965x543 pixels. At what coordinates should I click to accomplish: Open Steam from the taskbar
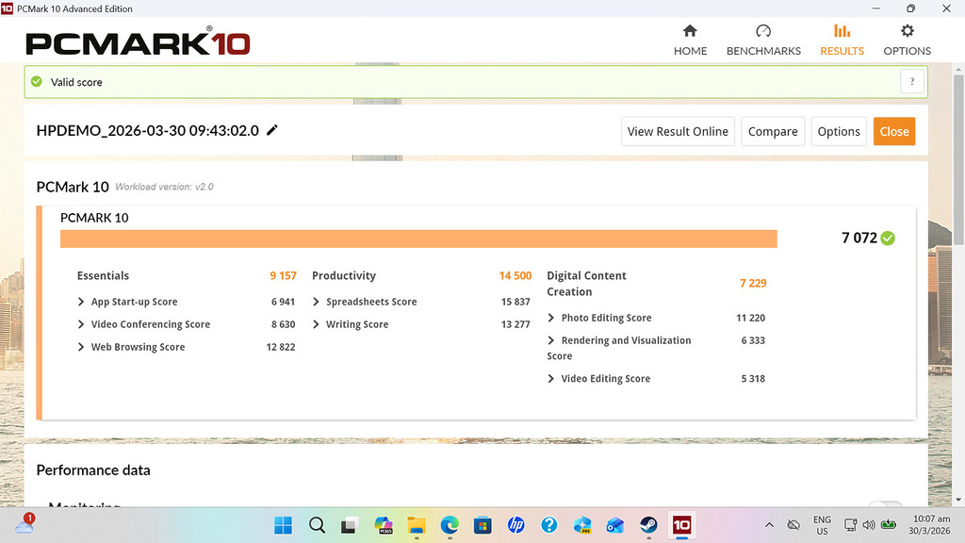(x=648, y=525)
